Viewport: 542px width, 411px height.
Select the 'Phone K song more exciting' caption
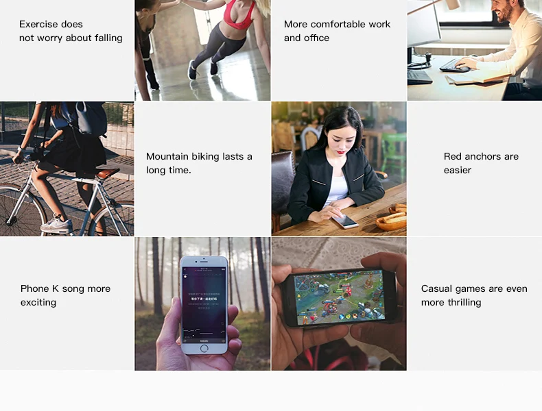[65, 295]
